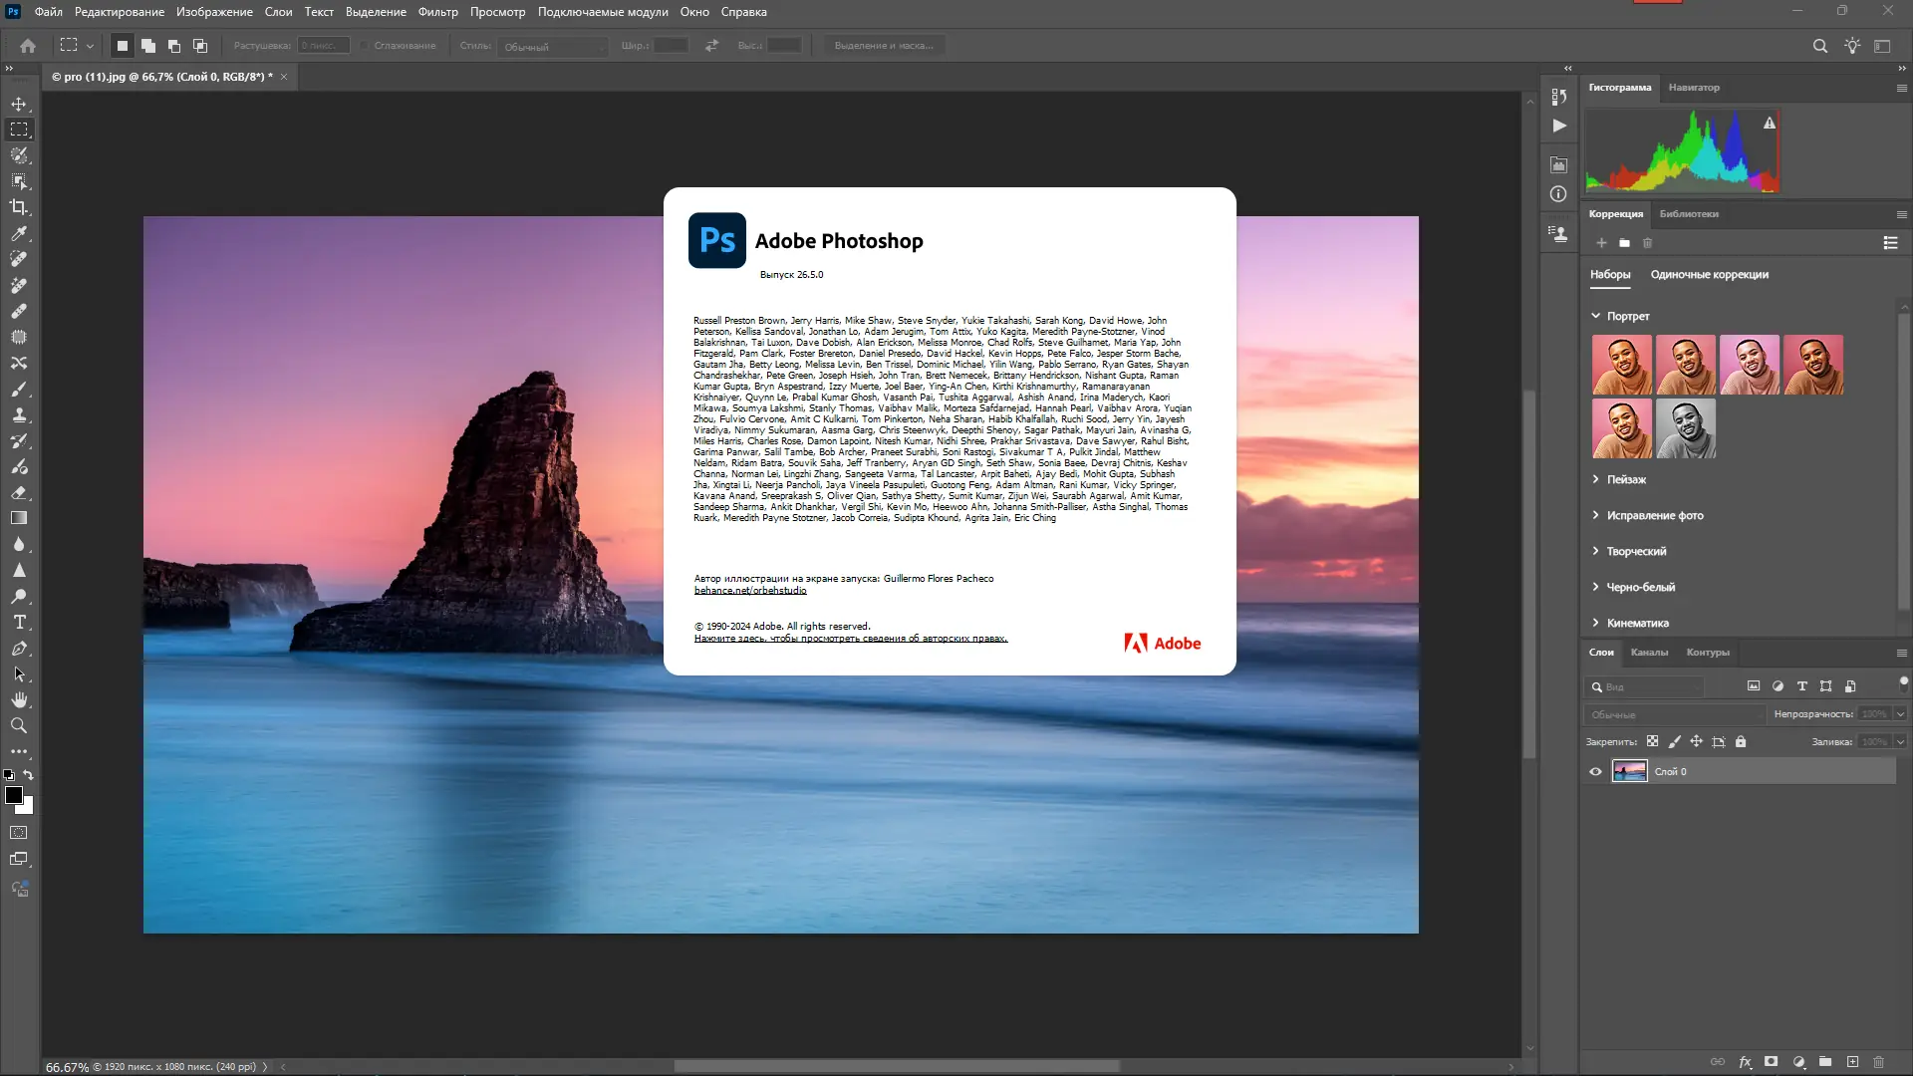The width and height of the screenshot is (1913, 1076).
Task: Collapse the Портрет presets group
Action: tap(1595, 316)
